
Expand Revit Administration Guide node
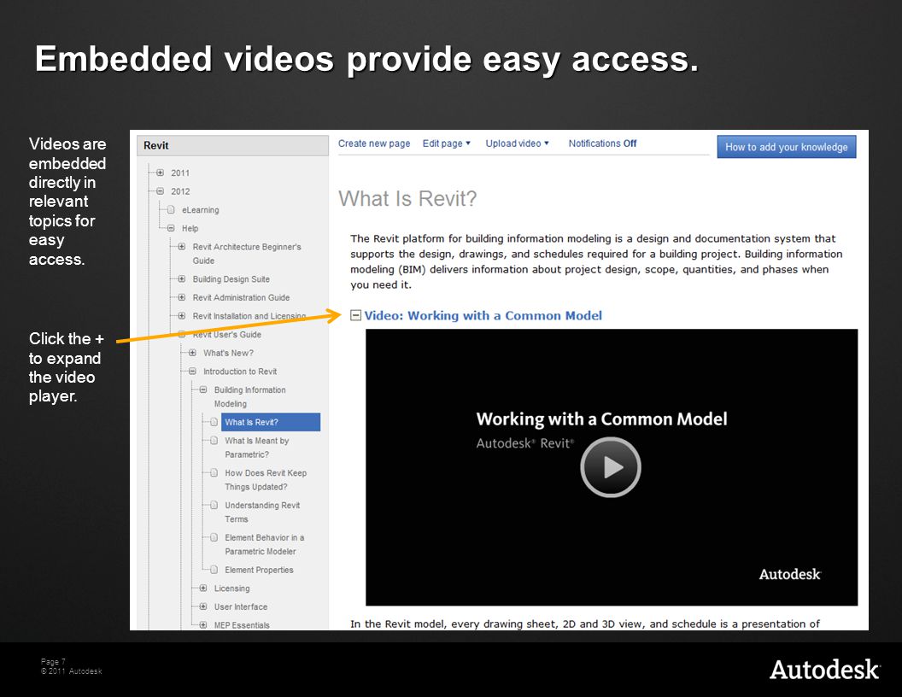pyautogui.click(x=182, y=297)
